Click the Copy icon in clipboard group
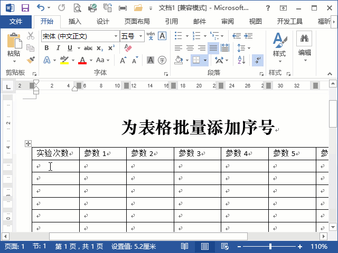Image resolution: width=338 pixels, height=253 pixels. (x=30, y=48)
